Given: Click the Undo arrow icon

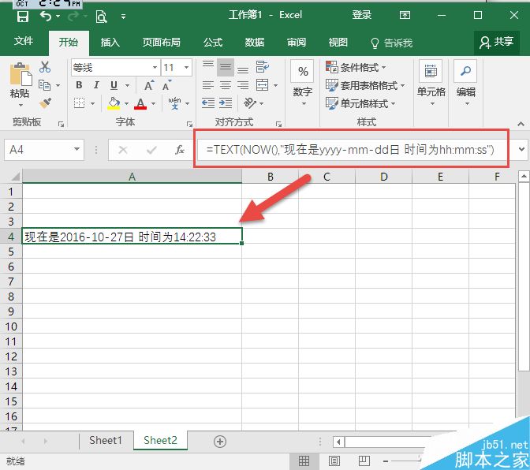Looking at the screenshot, I should click(x=46, y=15).
